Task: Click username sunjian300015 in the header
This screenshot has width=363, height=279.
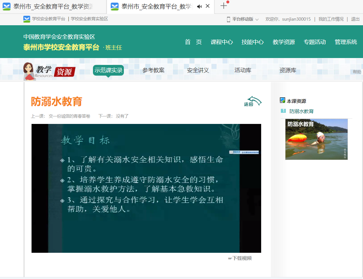Action: point(296,19)
